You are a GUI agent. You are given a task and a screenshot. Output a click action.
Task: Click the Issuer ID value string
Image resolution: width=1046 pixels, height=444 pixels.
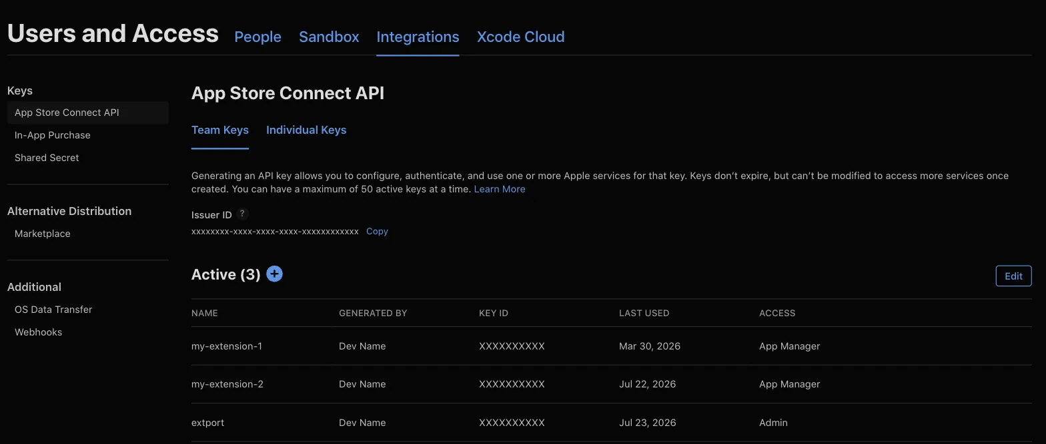click(275, 232)
